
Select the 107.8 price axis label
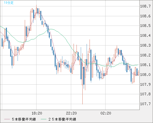(x=145, y=94)
